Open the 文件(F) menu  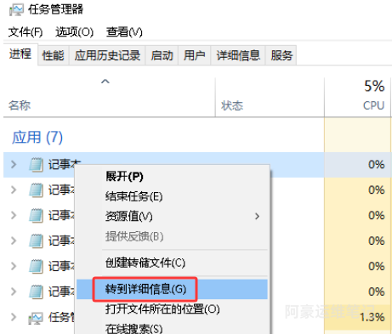click(26, 31)
